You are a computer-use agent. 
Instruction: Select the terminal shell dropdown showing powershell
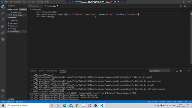tap(159, 71)
